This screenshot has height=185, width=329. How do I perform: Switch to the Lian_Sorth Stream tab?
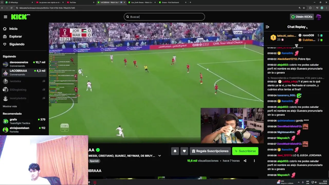142,2
